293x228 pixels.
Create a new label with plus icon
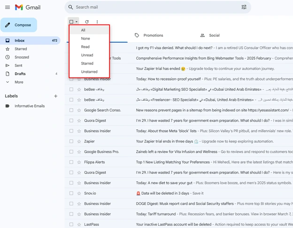[x=56, y=96]
